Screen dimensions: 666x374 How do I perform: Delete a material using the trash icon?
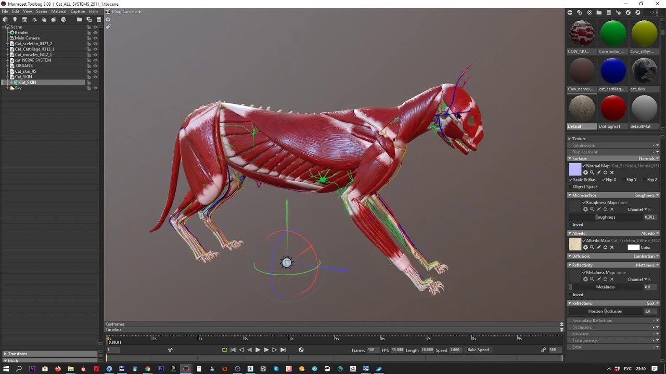click(x=609, y=12)
